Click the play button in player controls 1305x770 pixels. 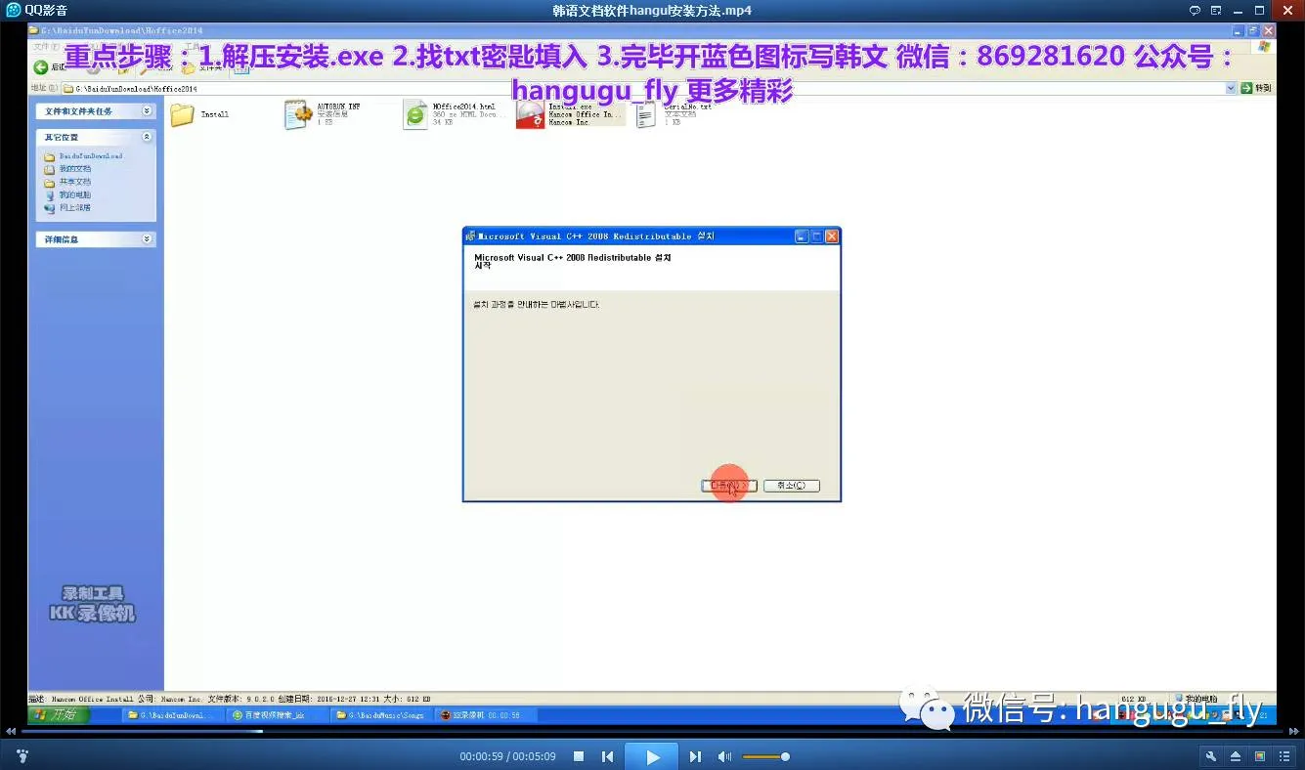[x=653, y=756]
